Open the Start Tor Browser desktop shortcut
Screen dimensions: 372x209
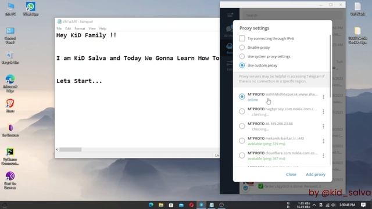10,181
